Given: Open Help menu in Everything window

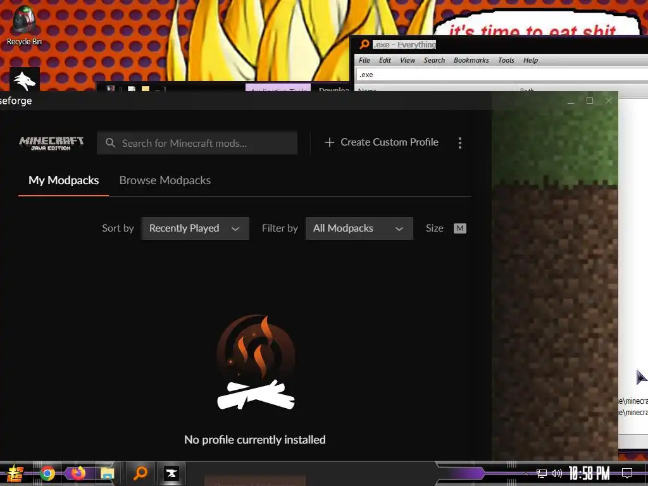Looking at the screenshot, I should click(530, 60).
